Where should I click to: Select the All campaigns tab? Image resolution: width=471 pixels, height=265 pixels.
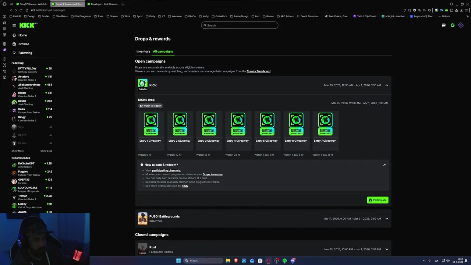coord(163,52)
